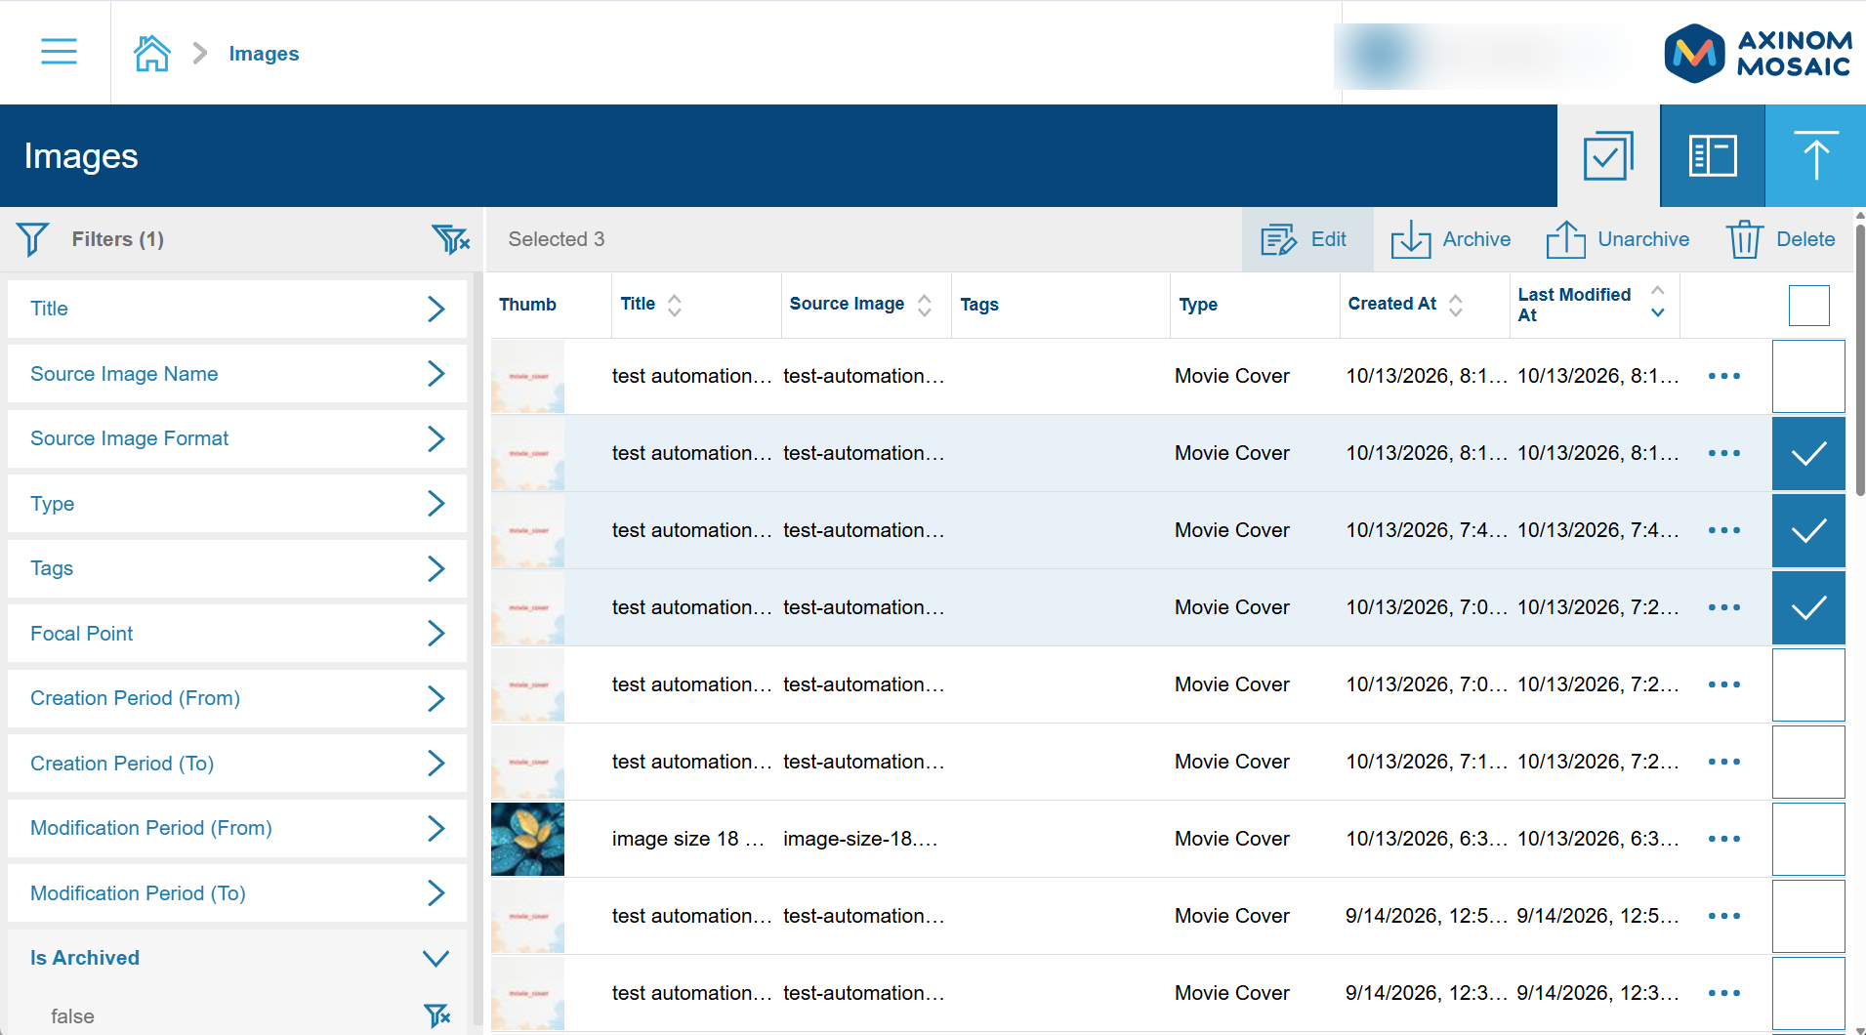Toggle the quick edit panel icon
Image resolution: width=1866 pixels, height=1035 pixels.
pos(1713,155)
